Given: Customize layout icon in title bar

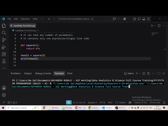Looking at the screenshot, I should [x=134, y=19].
